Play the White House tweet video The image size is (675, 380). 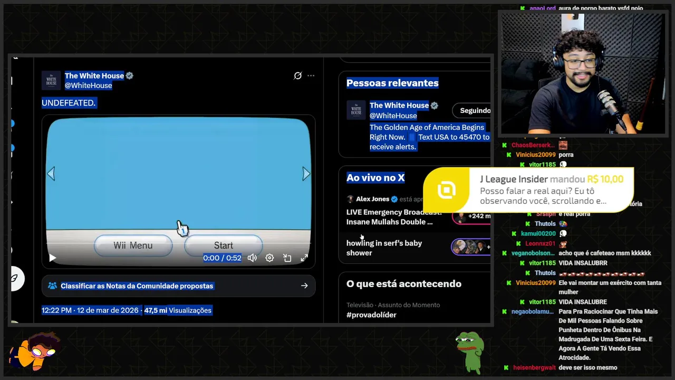click(52, 258)
